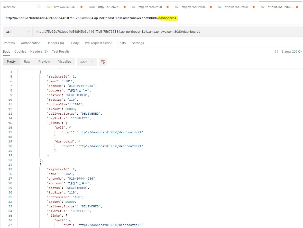Viewport: 303px width, 228px height.
Task: Click the unsaved changes dot on the PATCH tab
Action: (125, 7)
